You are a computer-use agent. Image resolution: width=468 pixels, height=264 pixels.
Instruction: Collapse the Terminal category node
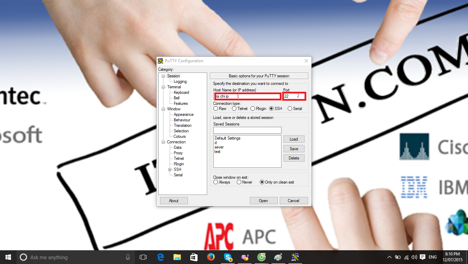point(163,87)
